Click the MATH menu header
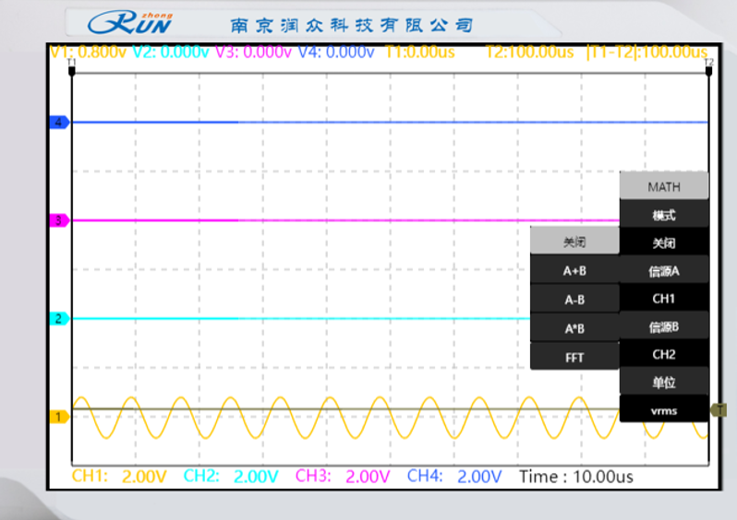This screenshot has width=737, height=520. tap(663, 186)
